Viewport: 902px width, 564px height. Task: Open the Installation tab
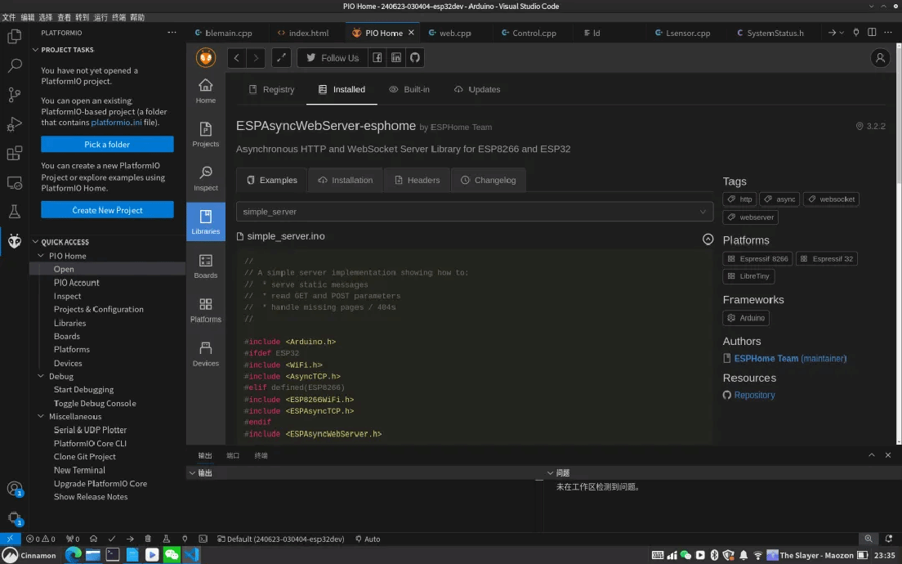[345, 180]
